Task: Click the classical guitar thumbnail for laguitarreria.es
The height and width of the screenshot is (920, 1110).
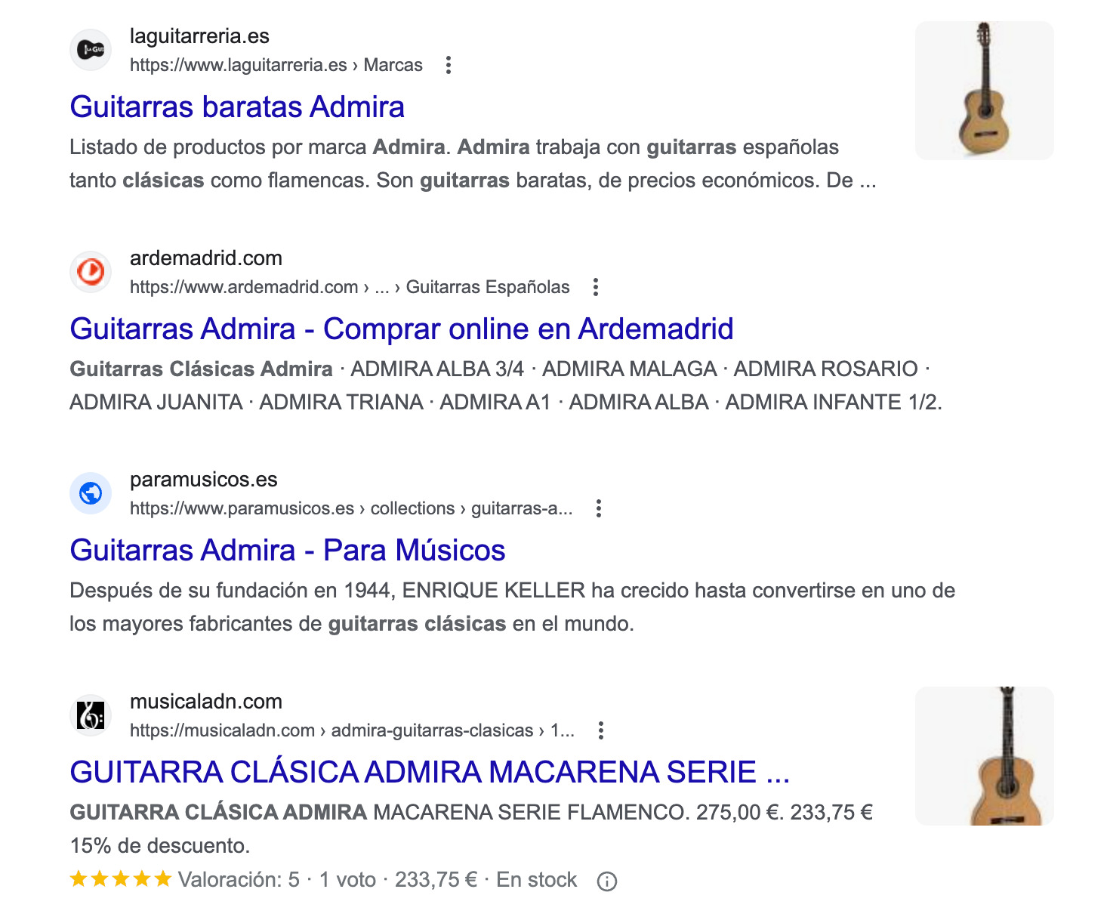Action: [x=984, y=89]
